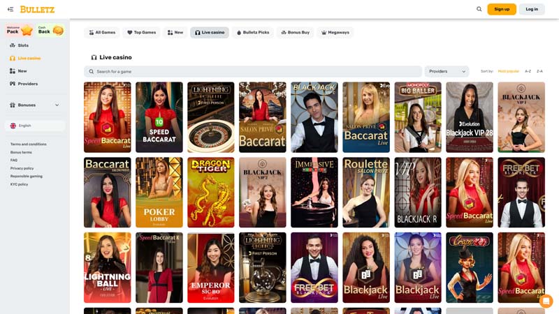
Task: Click the hamburger menu icon
Action: 10,9
